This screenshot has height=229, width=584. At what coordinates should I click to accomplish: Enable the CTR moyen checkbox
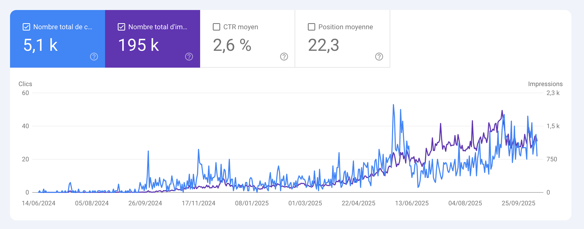coord(216,27)
